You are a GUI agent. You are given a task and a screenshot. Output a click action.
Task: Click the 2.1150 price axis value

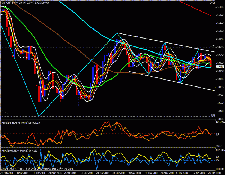click(x=220, y=23)
